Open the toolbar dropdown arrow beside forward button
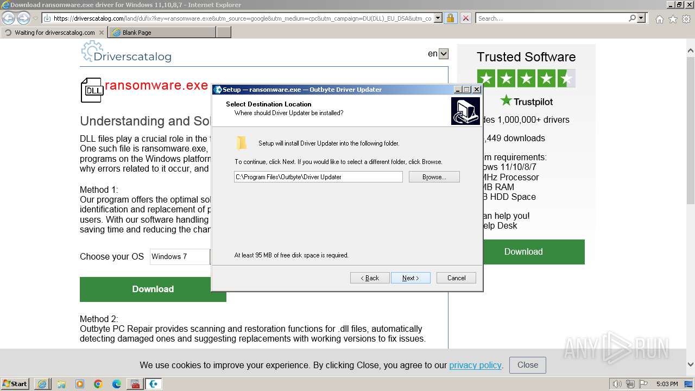Viewport: 695px width, 391px height. tap(35, 18)
